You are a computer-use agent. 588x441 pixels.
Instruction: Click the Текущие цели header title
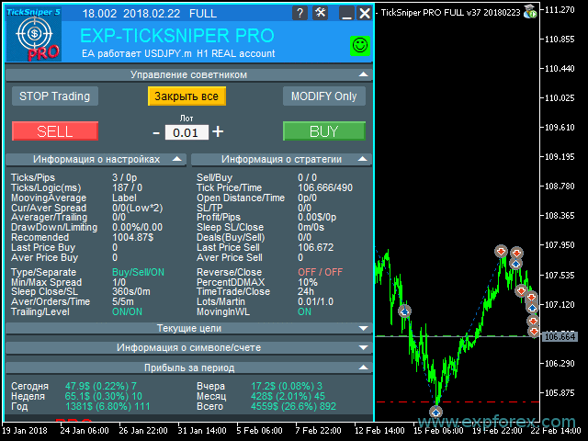point(189,329)
